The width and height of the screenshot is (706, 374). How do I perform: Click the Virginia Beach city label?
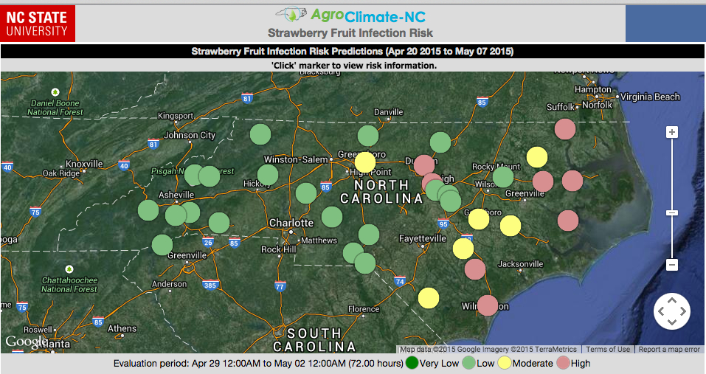point(650,97)
